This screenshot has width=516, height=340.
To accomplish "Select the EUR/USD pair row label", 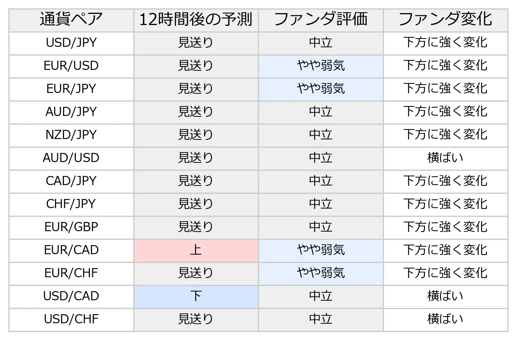I will pos(71,66).
